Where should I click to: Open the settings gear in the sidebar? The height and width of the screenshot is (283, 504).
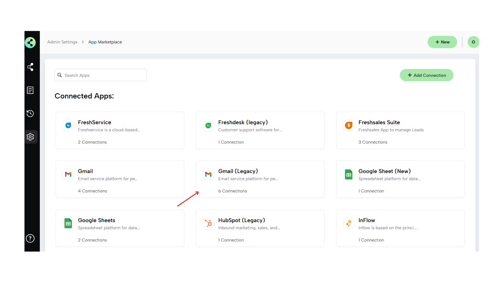[30, 137]
